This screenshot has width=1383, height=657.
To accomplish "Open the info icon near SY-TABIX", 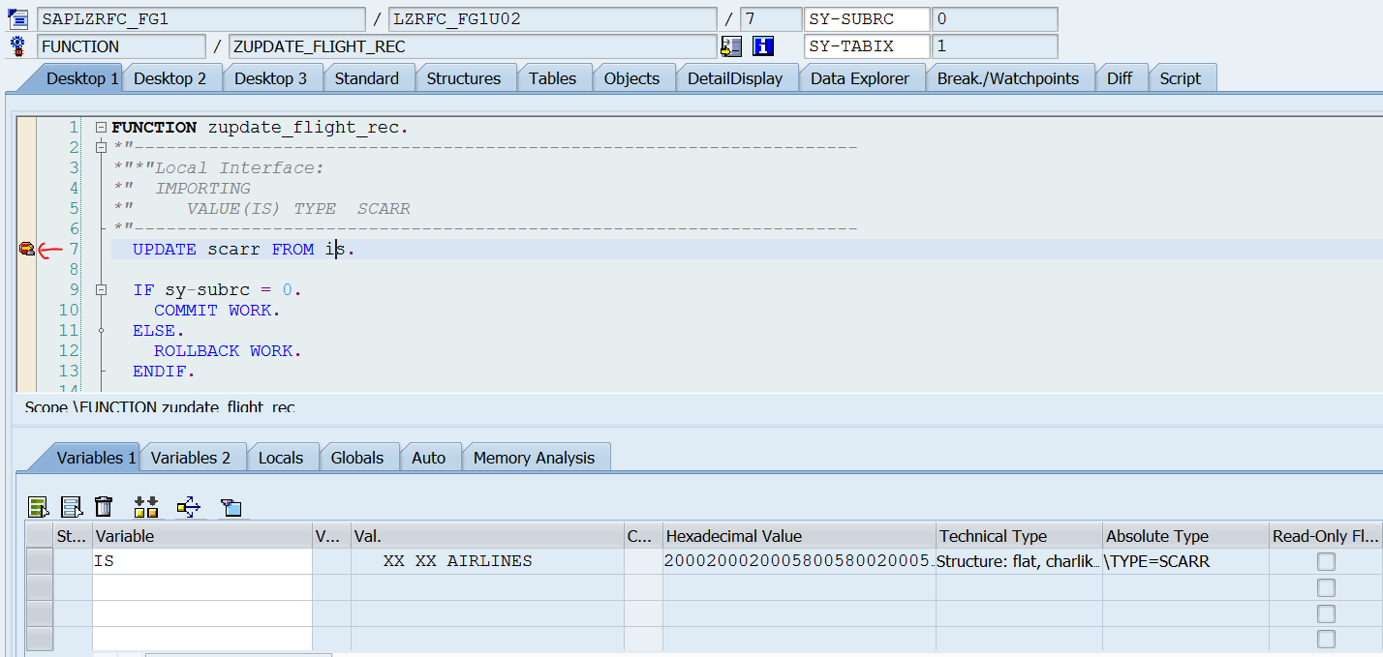I will (763, 45).
